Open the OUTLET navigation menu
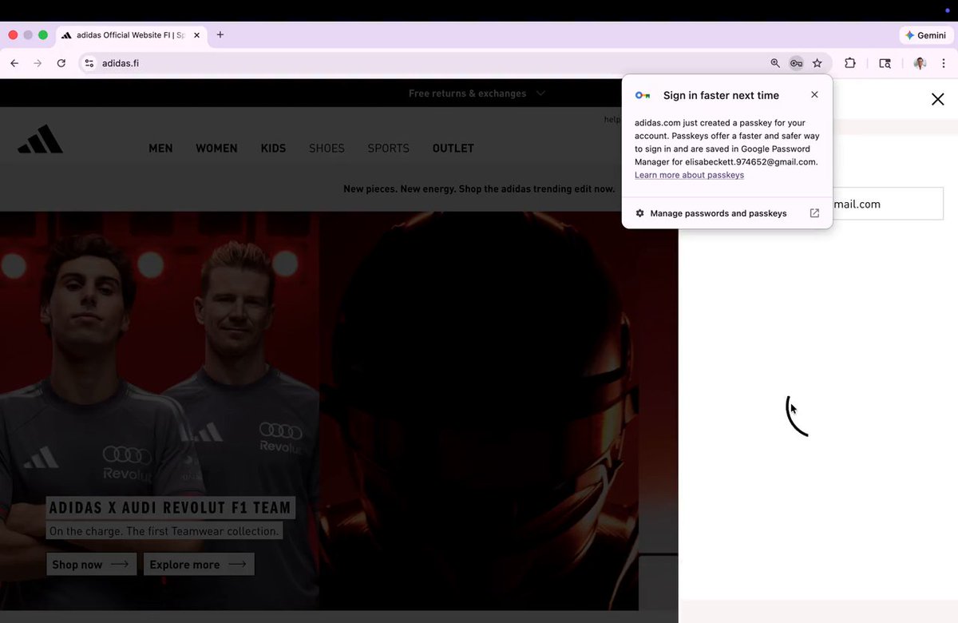The width and height of the screenshot is (958, 623). 453,148
